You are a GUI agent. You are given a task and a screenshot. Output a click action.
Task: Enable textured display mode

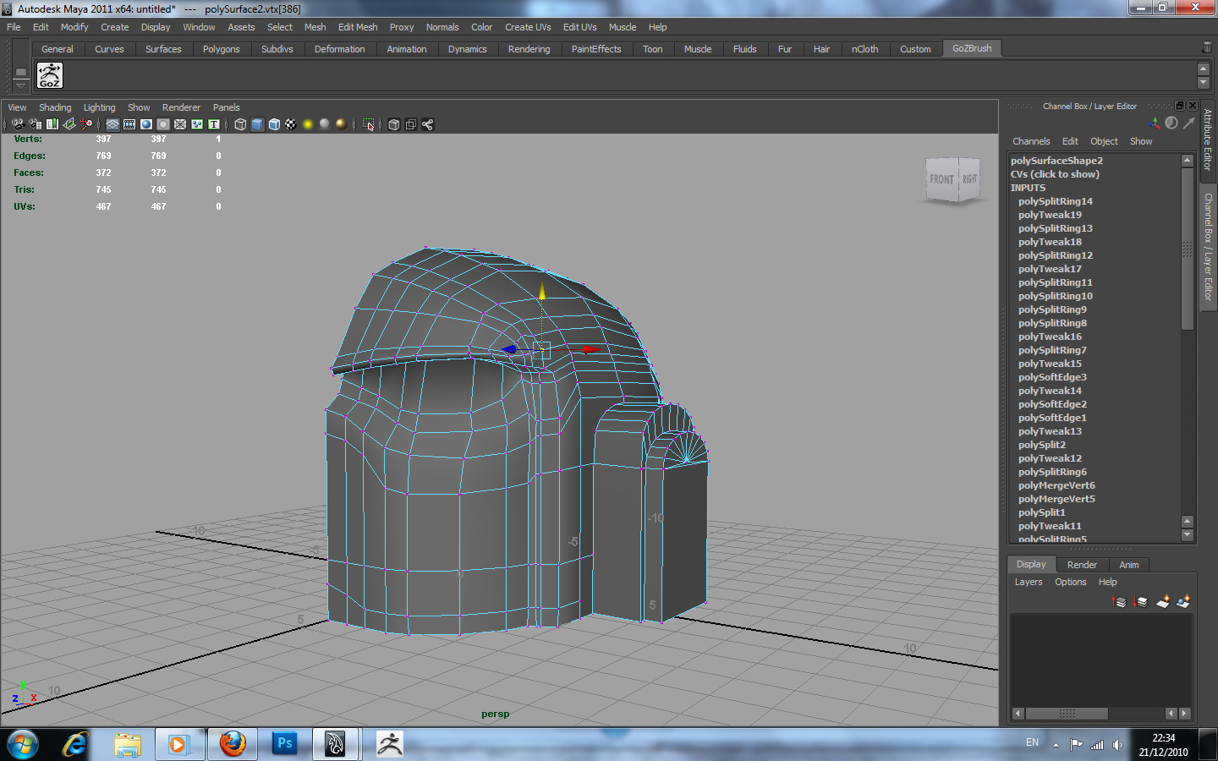coord(291,124)
